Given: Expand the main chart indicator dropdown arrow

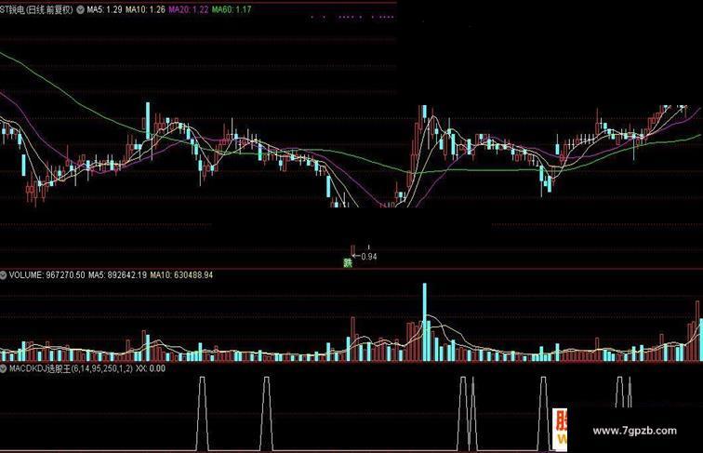Looking at the screenshot, I should click(80, 9).
